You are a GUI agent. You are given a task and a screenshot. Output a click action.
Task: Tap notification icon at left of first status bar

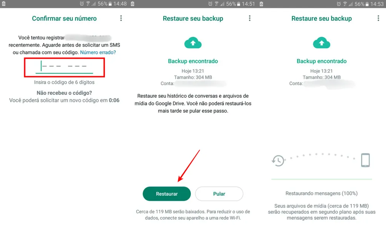tap(3, 4)
